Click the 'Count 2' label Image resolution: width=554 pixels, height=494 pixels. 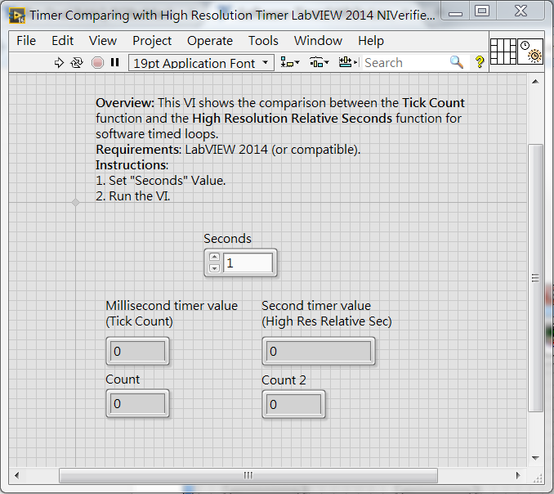click(284, 380)
